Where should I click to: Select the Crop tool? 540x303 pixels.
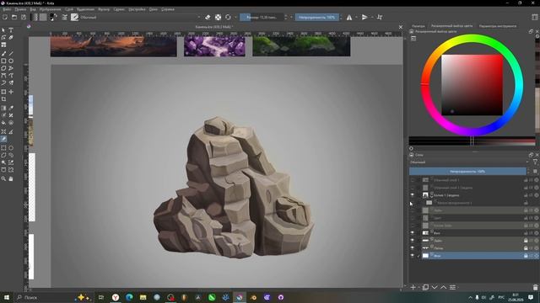pos(3,99)
